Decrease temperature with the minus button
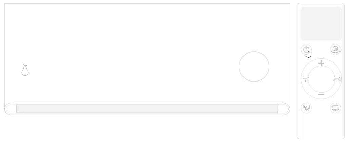350x144 pixels. coord(321,94)
